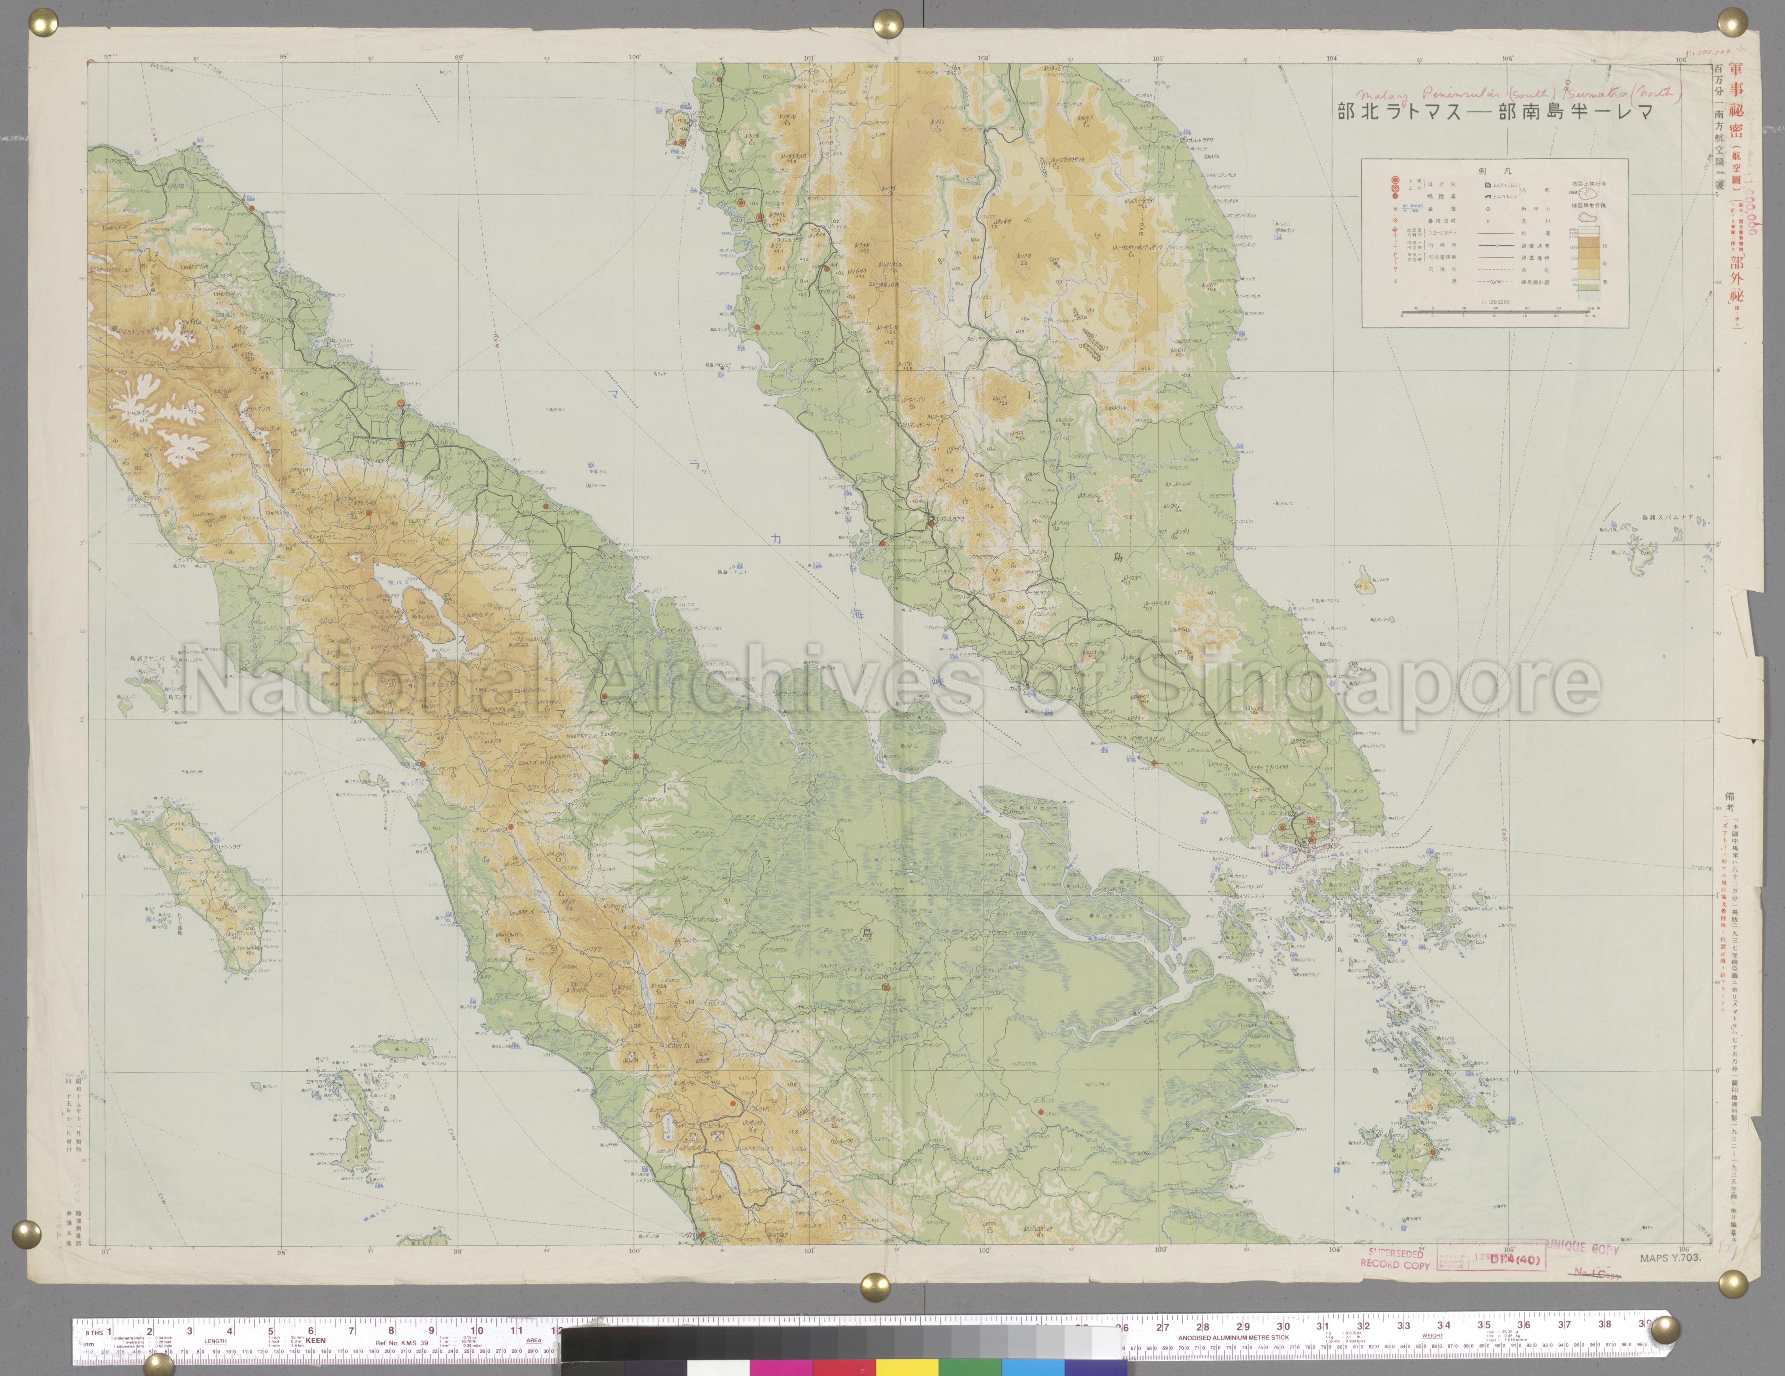Click the magenta swatch on color bar

[x=781, y=1369]
